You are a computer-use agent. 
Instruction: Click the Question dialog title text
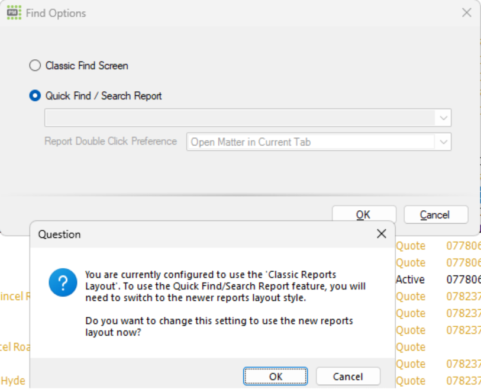click(59, 234)
